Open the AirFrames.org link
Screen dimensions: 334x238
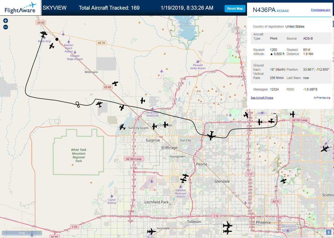coord(322,98)
